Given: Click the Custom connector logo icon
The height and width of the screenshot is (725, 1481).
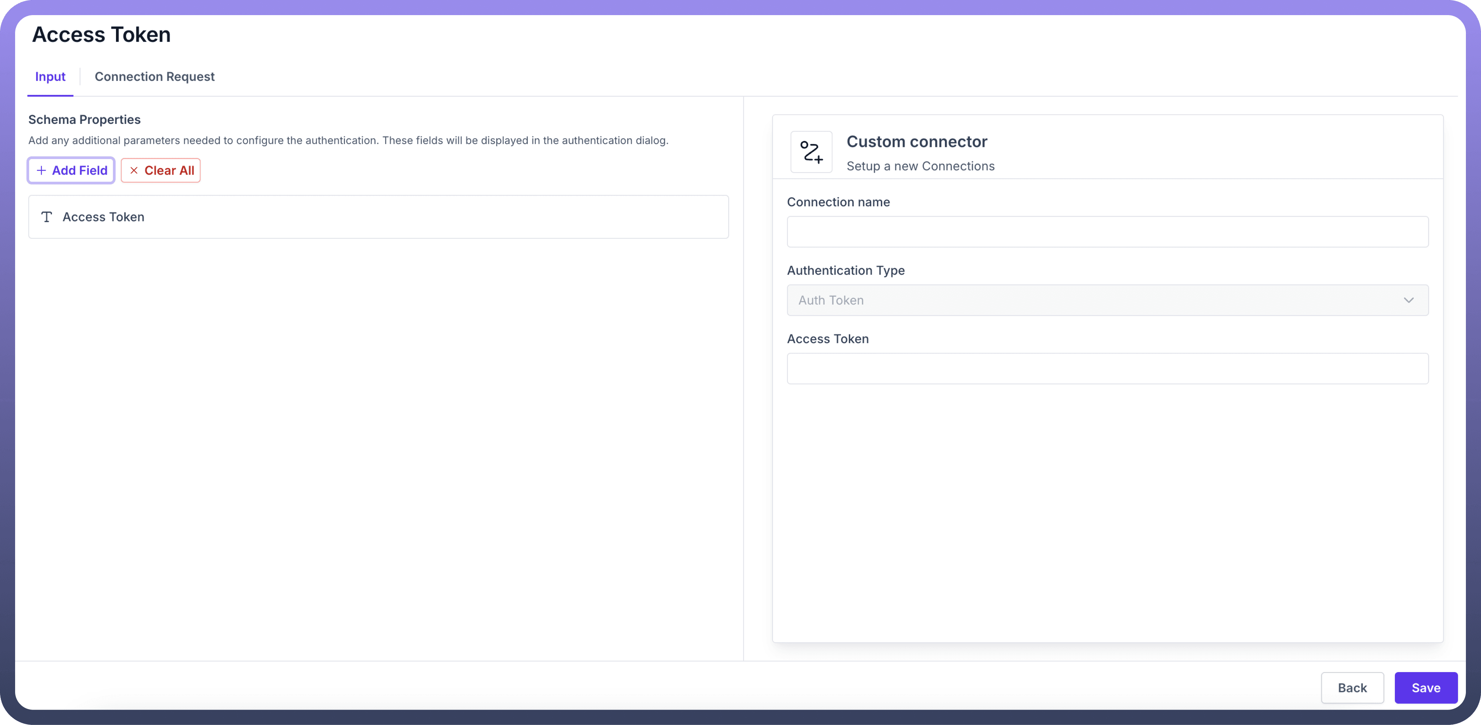Looking at the screenshot, I should pos(811,152).
